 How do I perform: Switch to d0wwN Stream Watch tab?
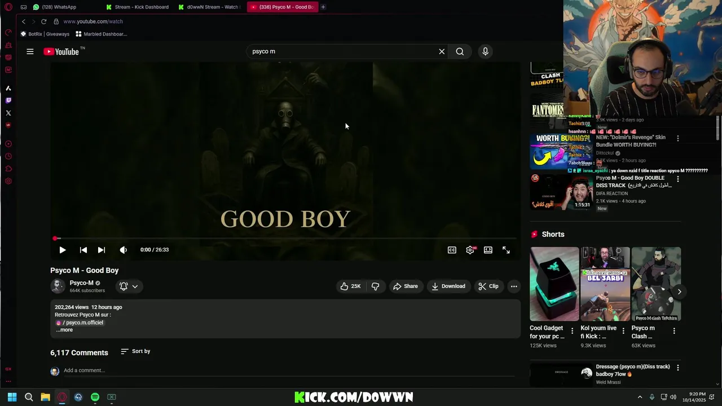click(x=208, y=7)
